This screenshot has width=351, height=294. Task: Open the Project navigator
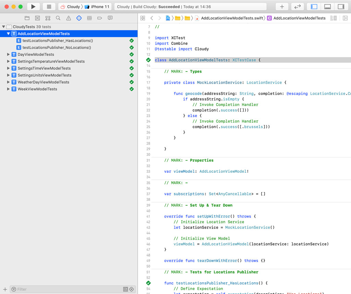[x=27, y=18]
